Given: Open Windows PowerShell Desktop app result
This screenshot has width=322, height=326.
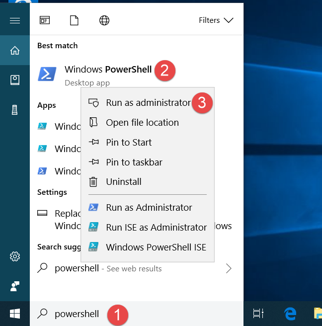Looking at the screenshot, I should [x=108, y=75].
